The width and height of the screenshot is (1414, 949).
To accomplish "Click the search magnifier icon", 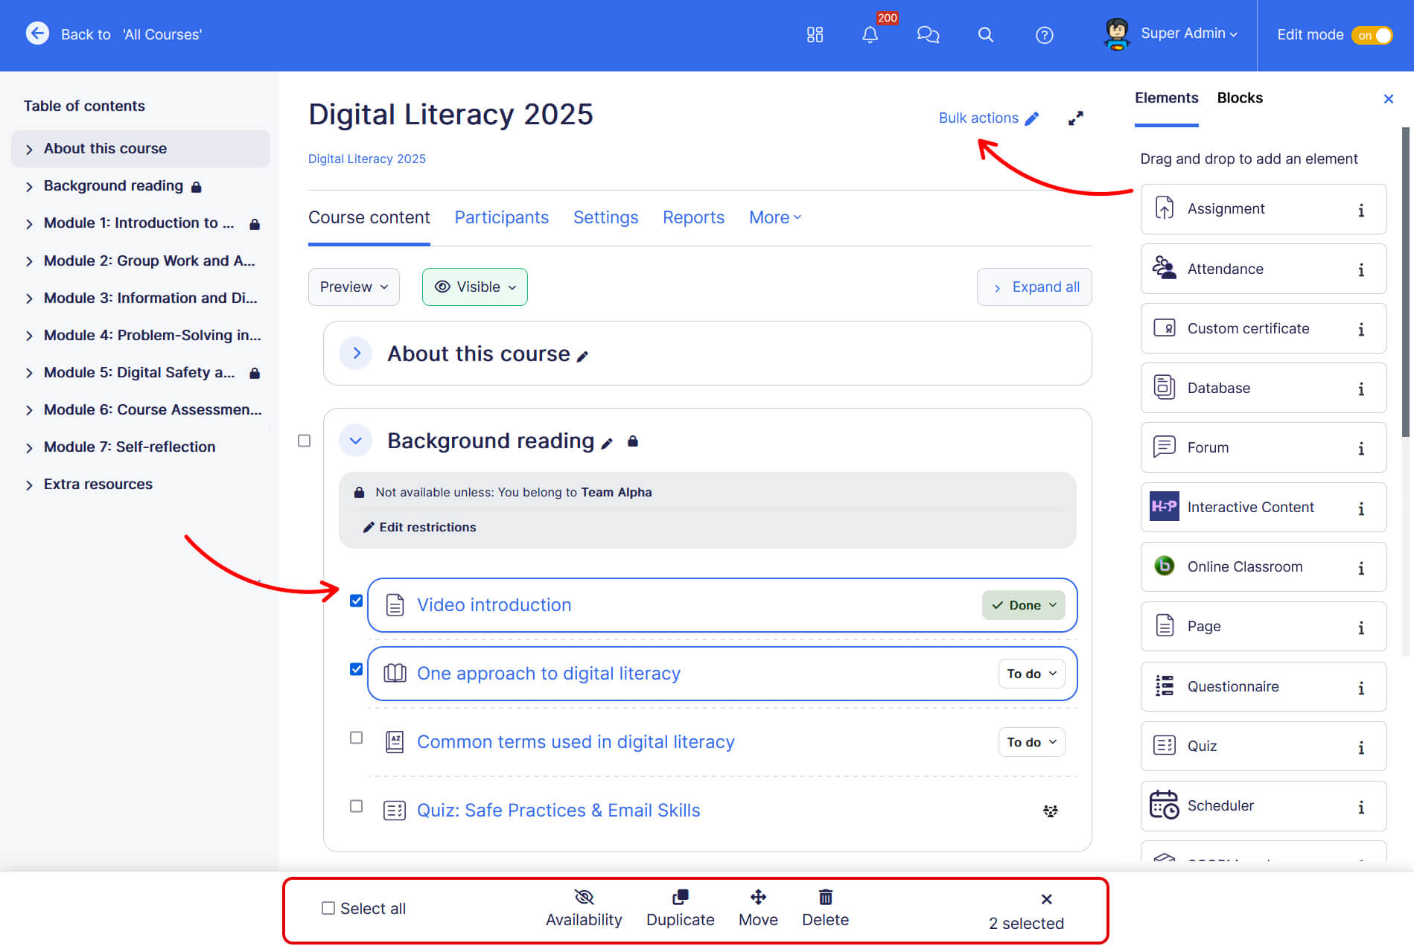I will tap(985, 34).
